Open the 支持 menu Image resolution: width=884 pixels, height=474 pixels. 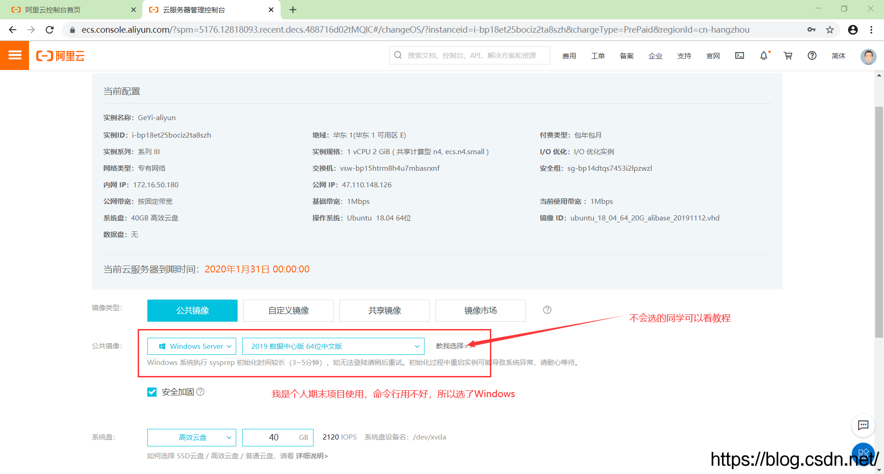coord(684,56)
